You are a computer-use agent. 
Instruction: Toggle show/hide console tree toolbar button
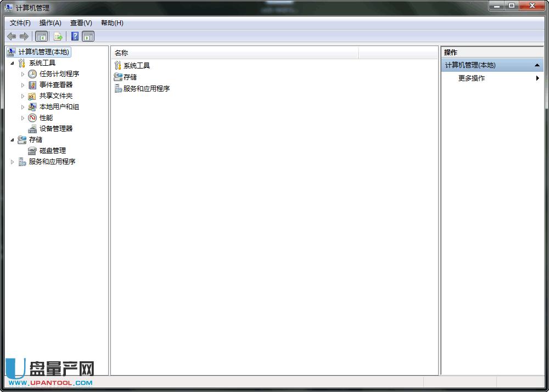[42, 37]
